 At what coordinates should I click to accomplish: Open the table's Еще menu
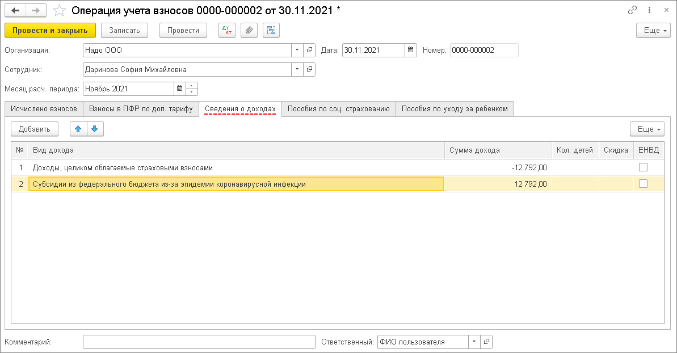647,129
